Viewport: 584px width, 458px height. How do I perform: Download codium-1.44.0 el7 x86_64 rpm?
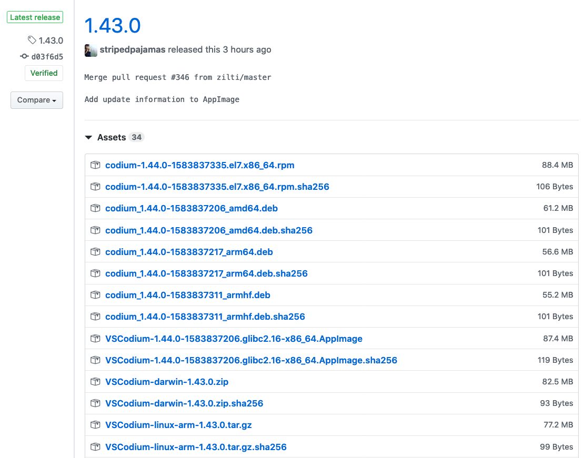pos(200,165)
